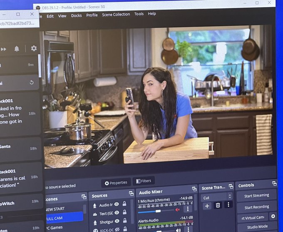Hide the Audio In source with its eye
The image size is (283, 232).
(117, 204)
